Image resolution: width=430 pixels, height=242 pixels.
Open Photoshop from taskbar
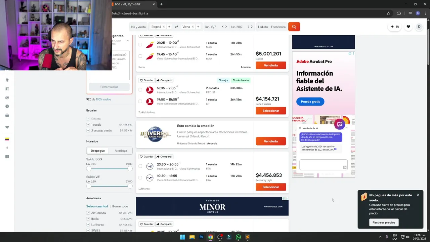click(x=201, y=237)
